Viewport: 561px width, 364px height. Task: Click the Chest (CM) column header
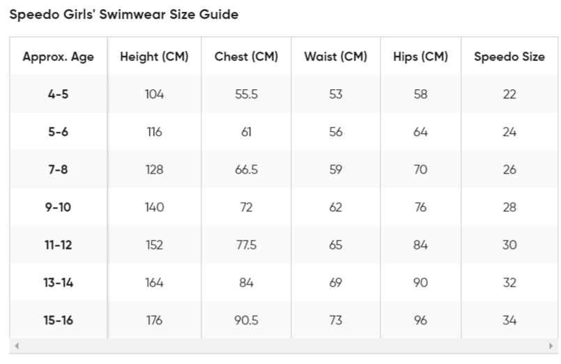pos(246,56)
